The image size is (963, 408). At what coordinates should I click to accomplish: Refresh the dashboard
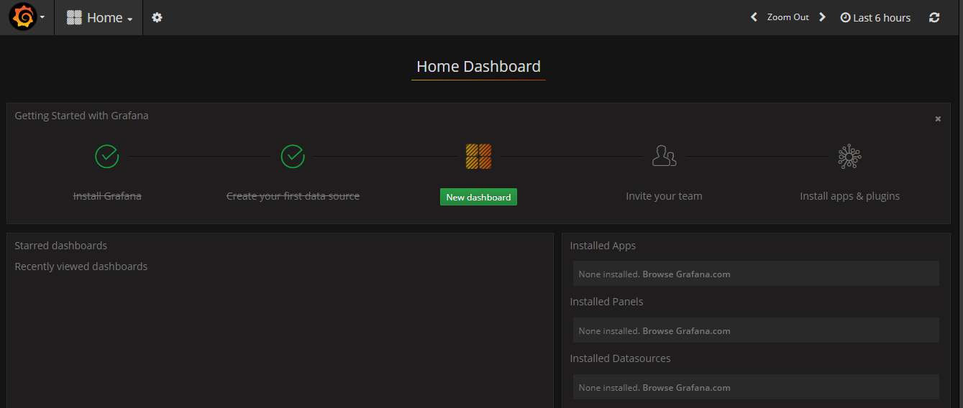pyautogui.click(x=934, y=17)
